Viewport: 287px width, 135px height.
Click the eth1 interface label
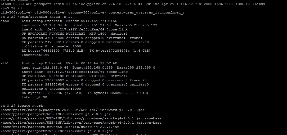(5, 63)
